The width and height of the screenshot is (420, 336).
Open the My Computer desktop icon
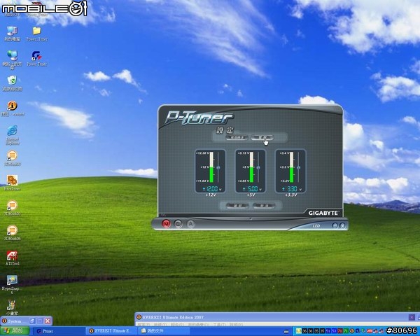pyautogui.click(x=12, y=34)
